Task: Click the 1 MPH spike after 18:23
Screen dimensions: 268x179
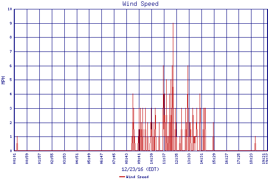Action: [255, 144]
